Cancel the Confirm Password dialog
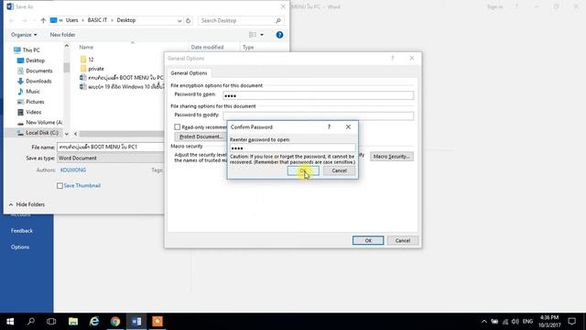Screen dimensions: 586x330 click(339, 170)
